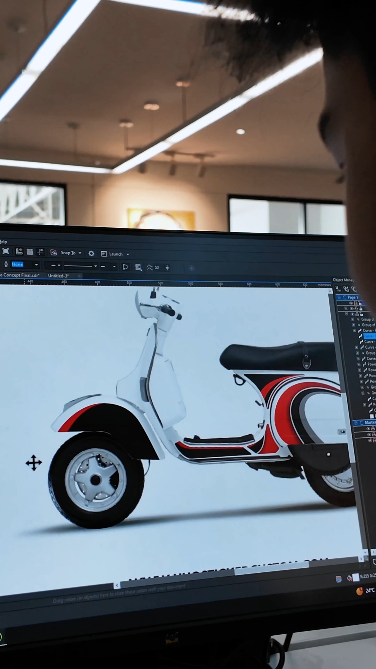The image size is (376, 669).
Task: Click the full-screen preview icon
Action: point(5,251)
